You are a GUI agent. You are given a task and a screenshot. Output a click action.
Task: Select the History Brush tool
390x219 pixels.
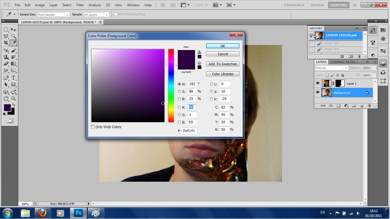(13, 57)
